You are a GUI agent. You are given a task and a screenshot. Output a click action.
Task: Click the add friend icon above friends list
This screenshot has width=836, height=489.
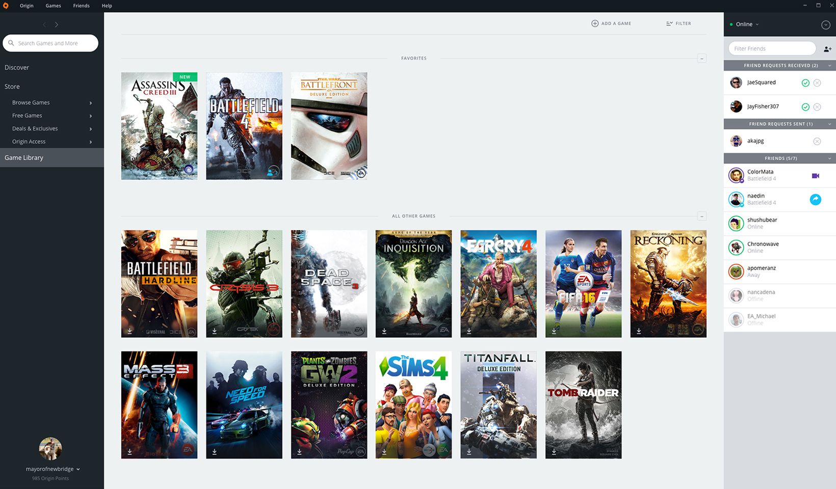pos(827,49)
